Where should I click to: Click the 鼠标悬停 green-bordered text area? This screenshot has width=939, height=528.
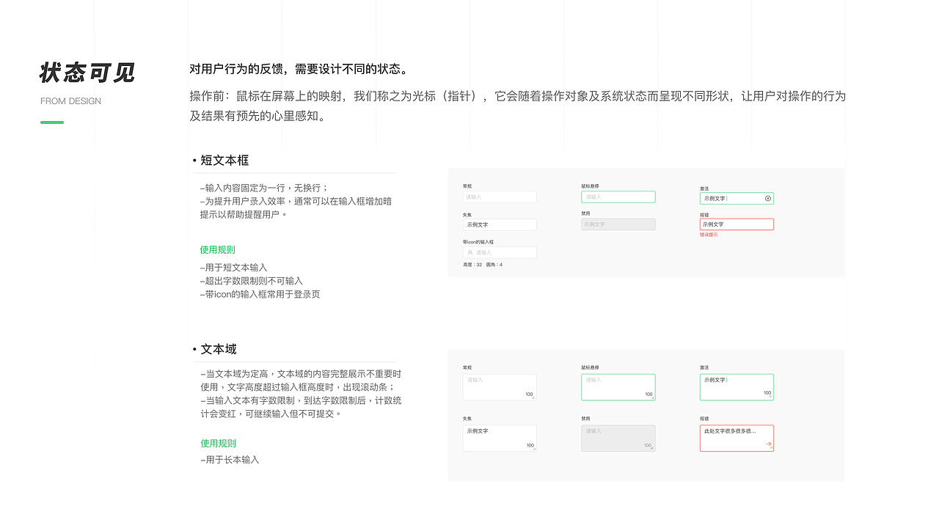pyautogui.click(x=618, y=387)
